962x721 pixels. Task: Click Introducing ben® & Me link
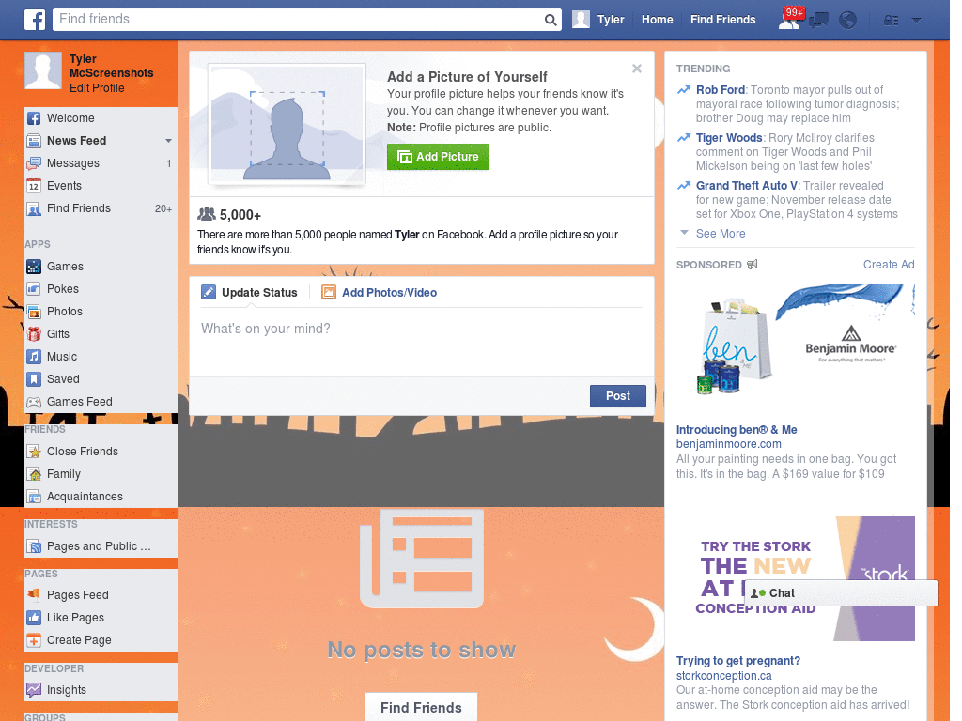coord(737,430)
